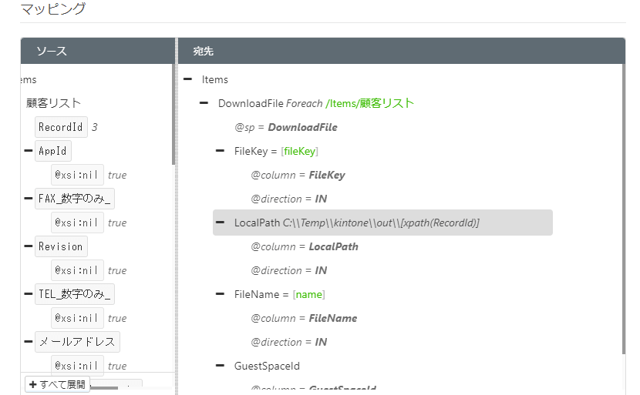Click the [name] mapped value for FileName
The width and height of the screenshot is (640, 395).
coord(308,294)
